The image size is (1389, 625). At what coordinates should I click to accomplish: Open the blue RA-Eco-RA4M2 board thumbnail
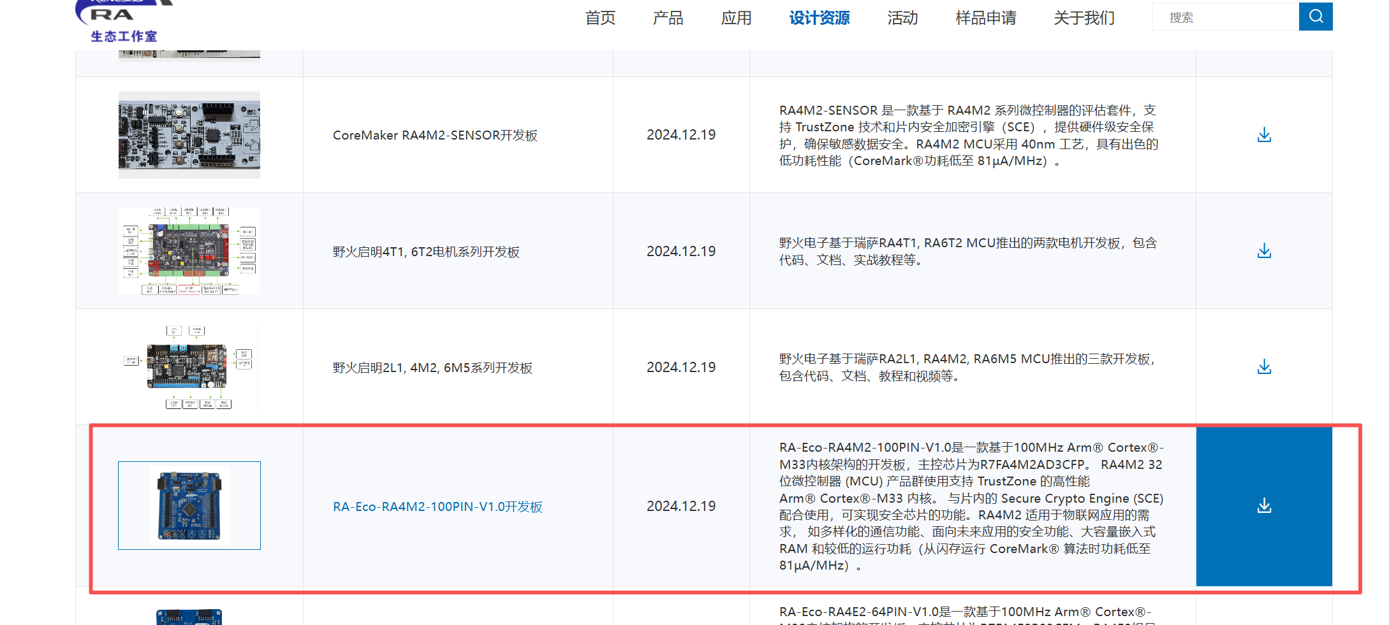[x=189, y=505]
